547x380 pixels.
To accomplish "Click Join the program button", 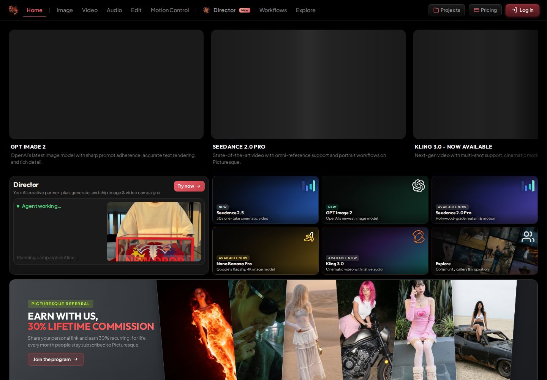I will (56, 359).
